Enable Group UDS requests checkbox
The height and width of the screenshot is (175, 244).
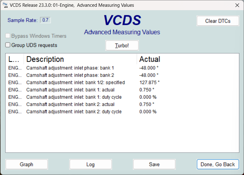8,45
